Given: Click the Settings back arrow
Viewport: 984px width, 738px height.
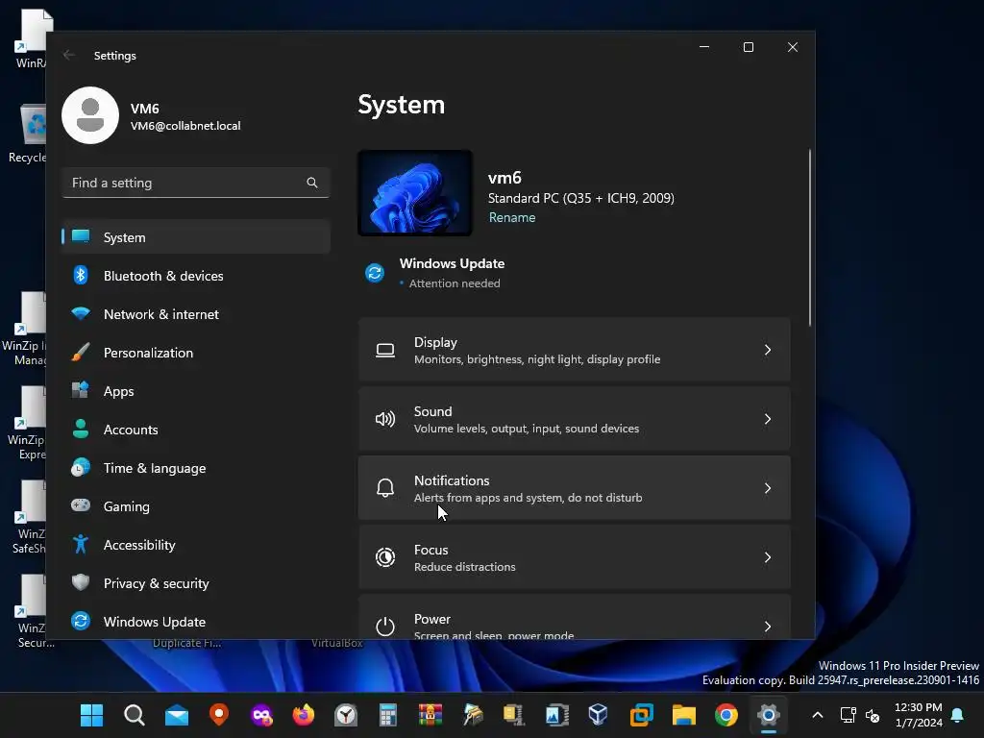Looking at the screenshot, I should (x=69, y=55).
